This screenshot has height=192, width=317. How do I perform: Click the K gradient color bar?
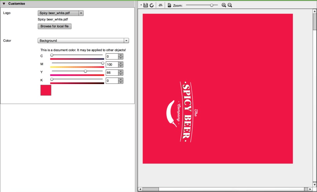tap(77, 83)
